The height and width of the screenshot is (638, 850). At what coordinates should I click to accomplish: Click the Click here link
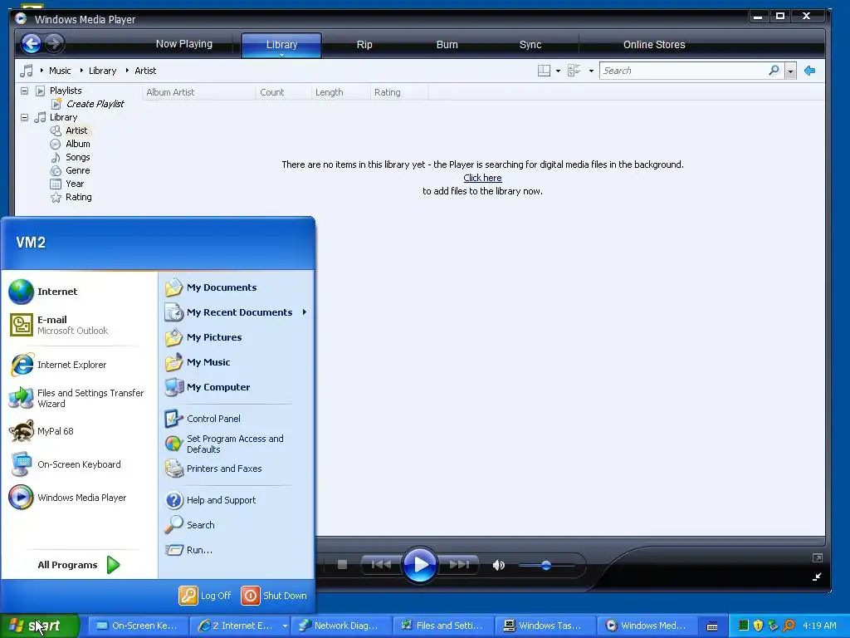(482, 178)
